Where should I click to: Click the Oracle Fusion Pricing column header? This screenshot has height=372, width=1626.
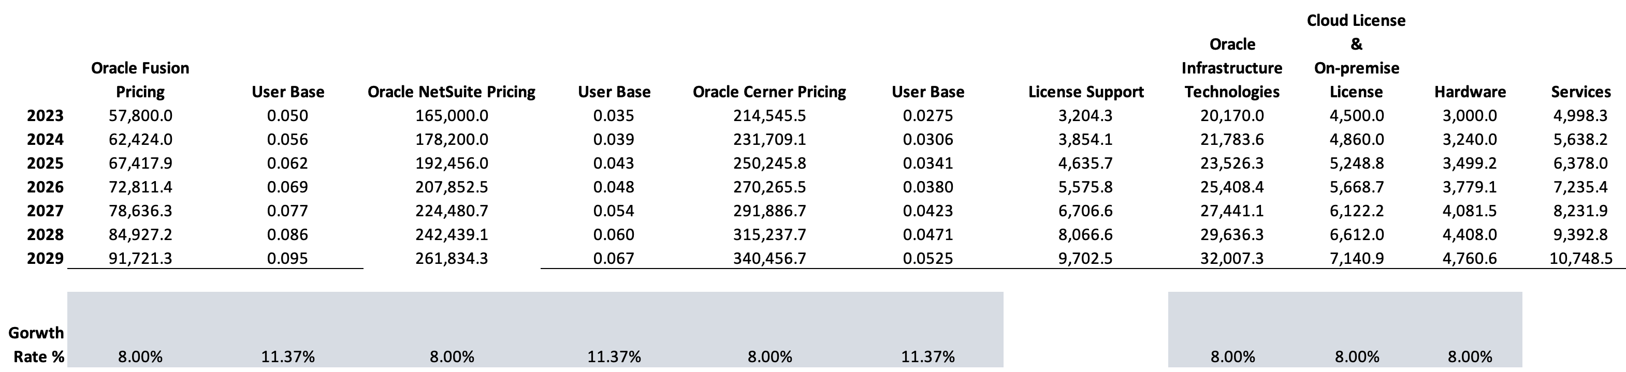point(140,80)
